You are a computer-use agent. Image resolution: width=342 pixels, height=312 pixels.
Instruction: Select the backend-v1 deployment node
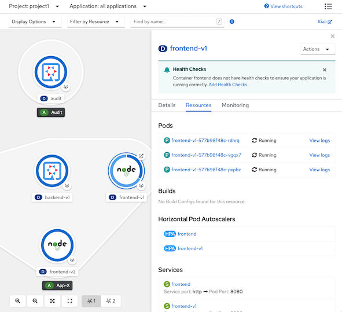52,171
